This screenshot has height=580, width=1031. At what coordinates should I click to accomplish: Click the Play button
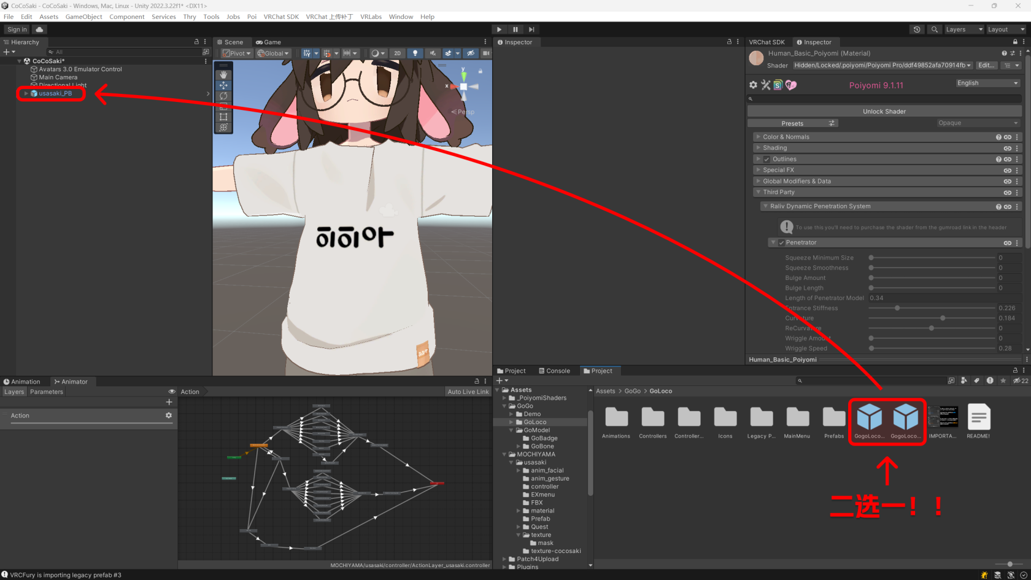point(499,29)
